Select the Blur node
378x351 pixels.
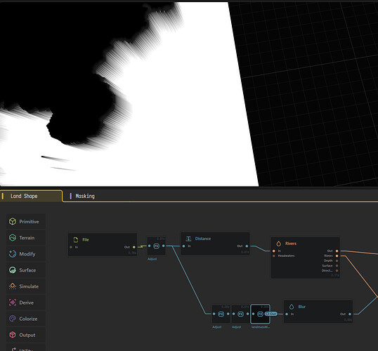[x=318, y=311]
